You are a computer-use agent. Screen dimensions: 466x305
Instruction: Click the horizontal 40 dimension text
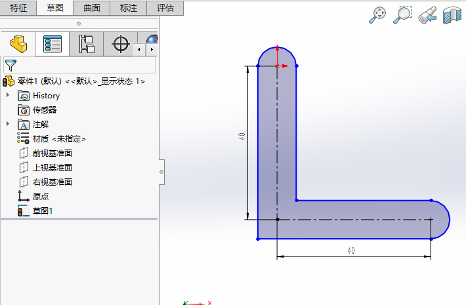click(351, 251)
